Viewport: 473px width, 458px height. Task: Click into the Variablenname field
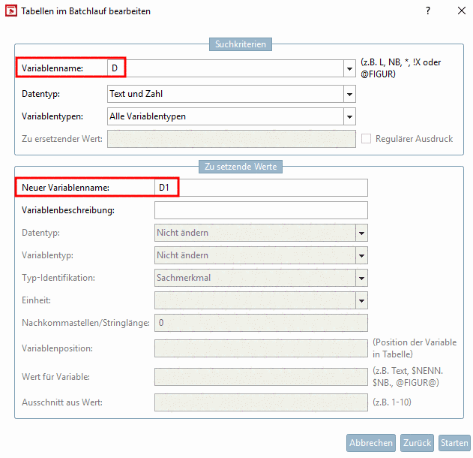pos(225,68)
